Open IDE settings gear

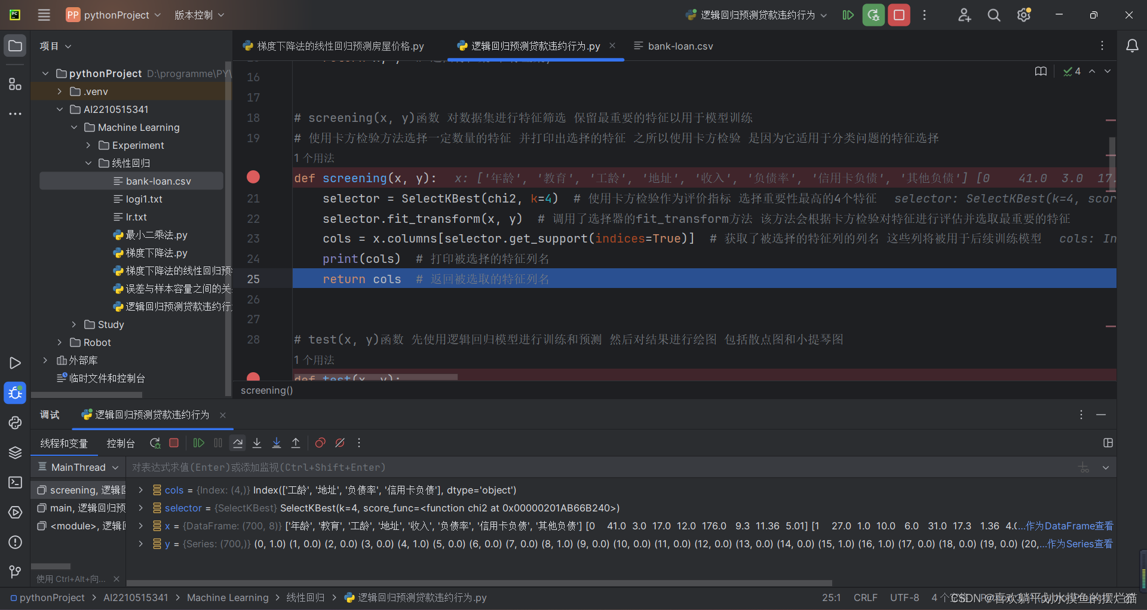click(x=1024, y=15)
